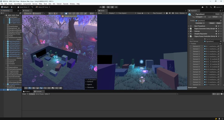This screenshot has width=224, height=120.
Task: Disable the Canvas component checkbox
Action: [193, 31]
